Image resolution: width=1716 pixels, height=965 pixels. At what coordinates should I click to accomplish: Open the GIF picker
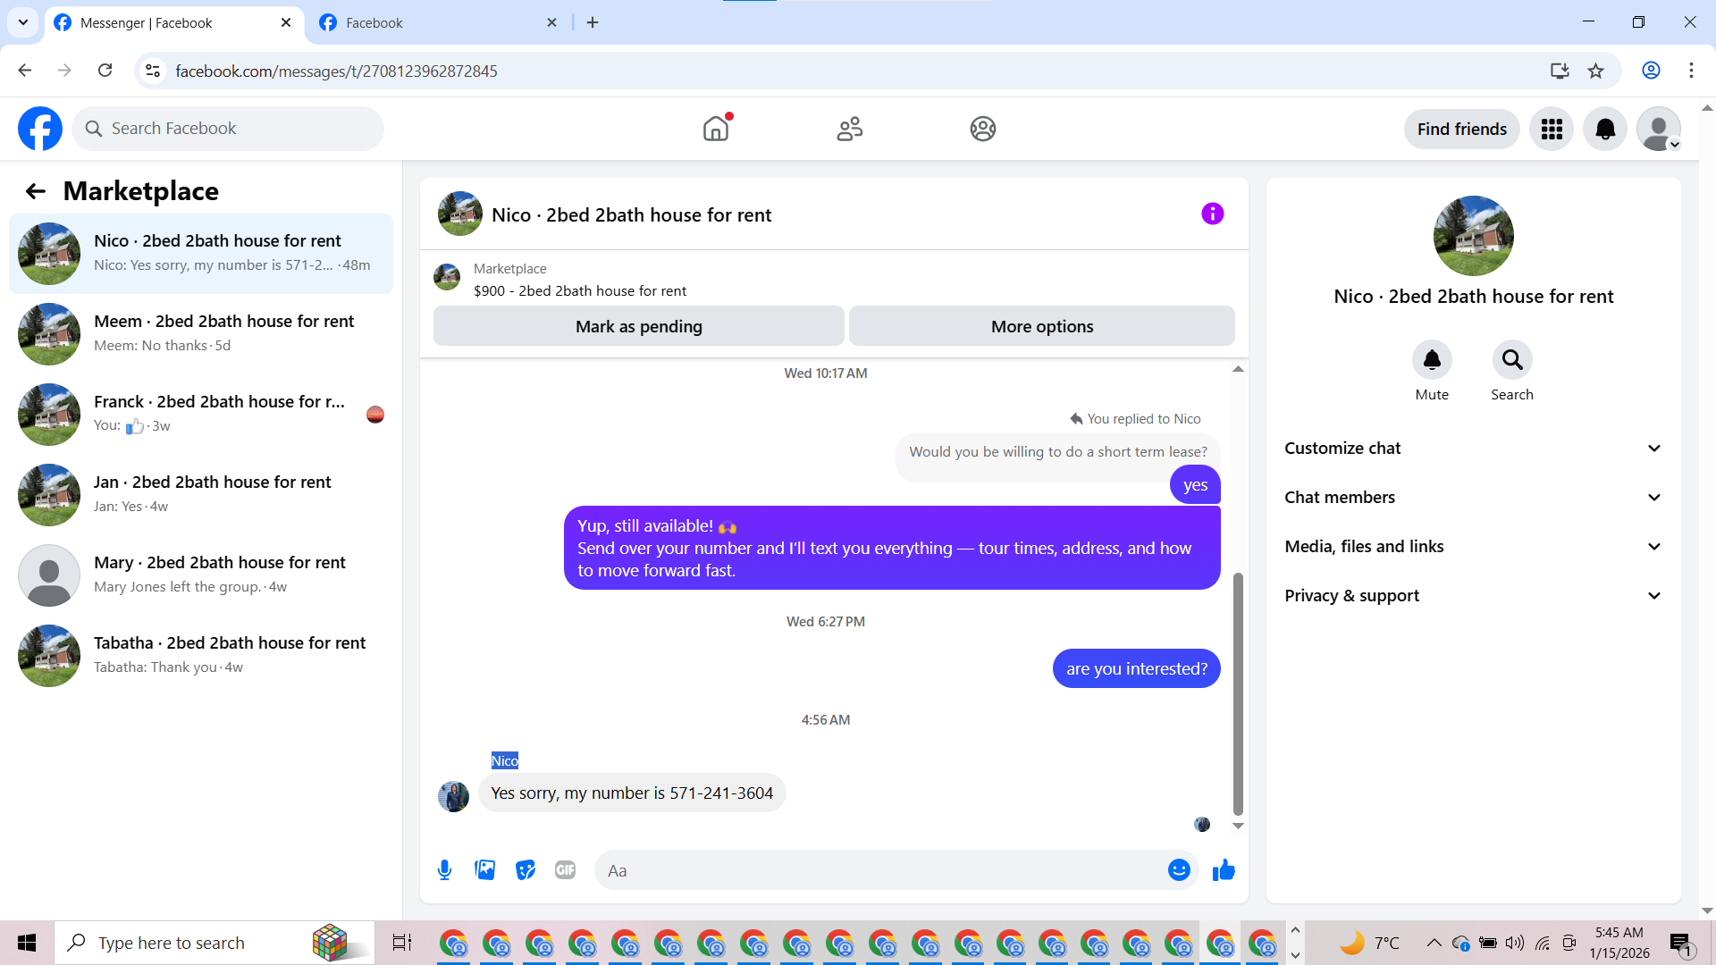coord(565,870)
